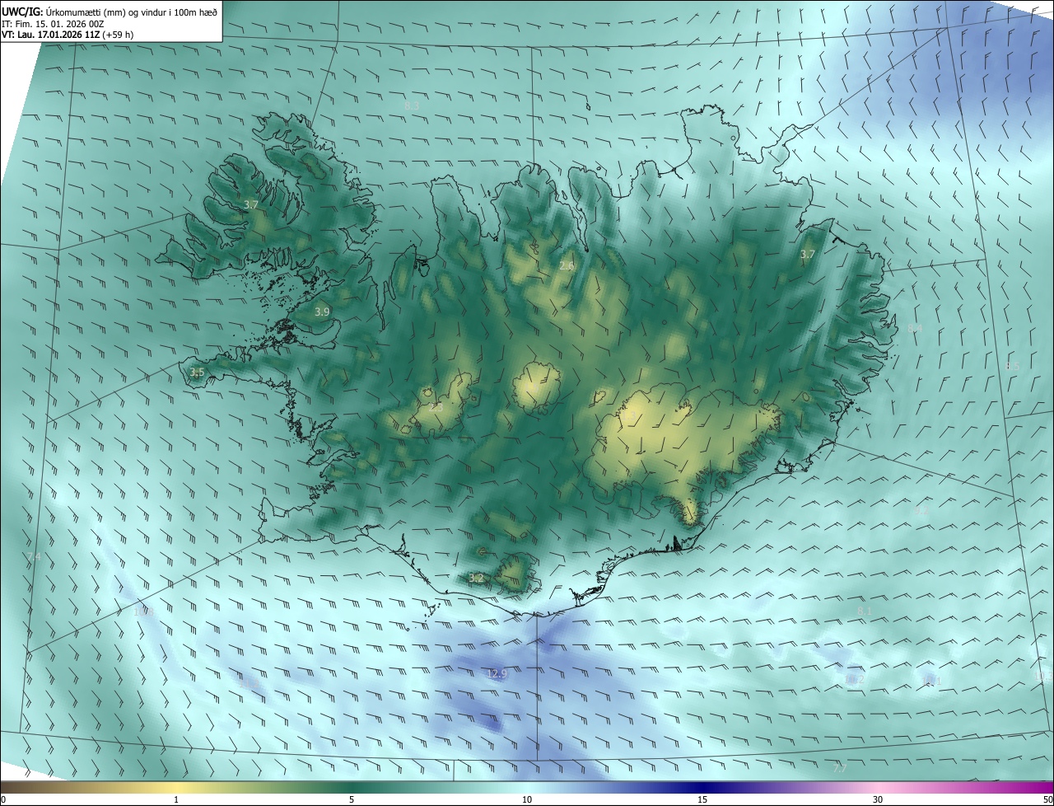
Task: Click the UWC/IG Úrkomumætti title line
Action: (110, 11)
